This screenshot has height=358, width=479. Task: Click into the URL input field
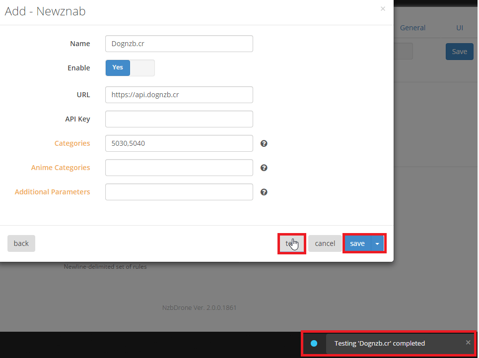tap(179, 95)
